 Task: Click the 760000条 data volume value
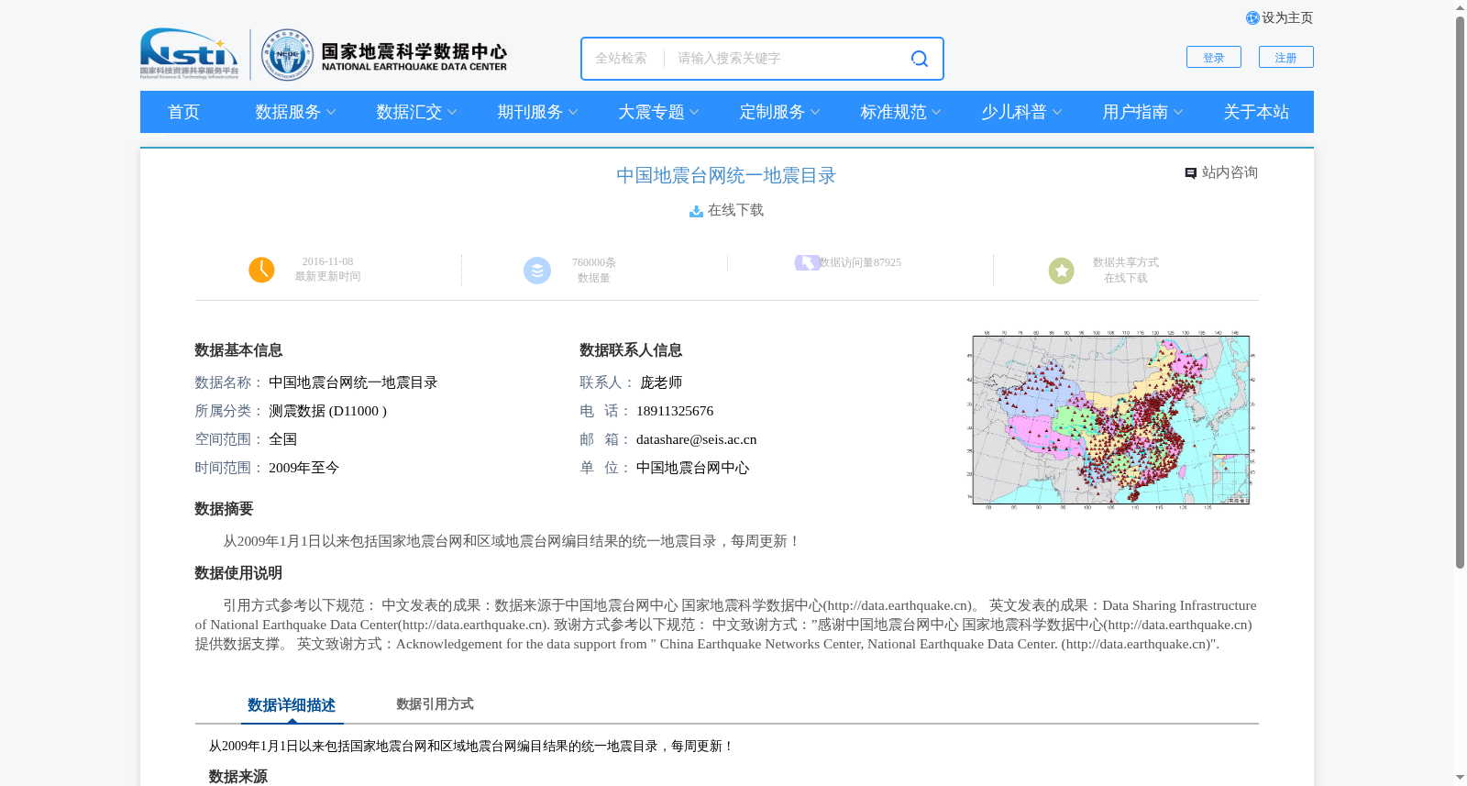click(x=594, y=263)
